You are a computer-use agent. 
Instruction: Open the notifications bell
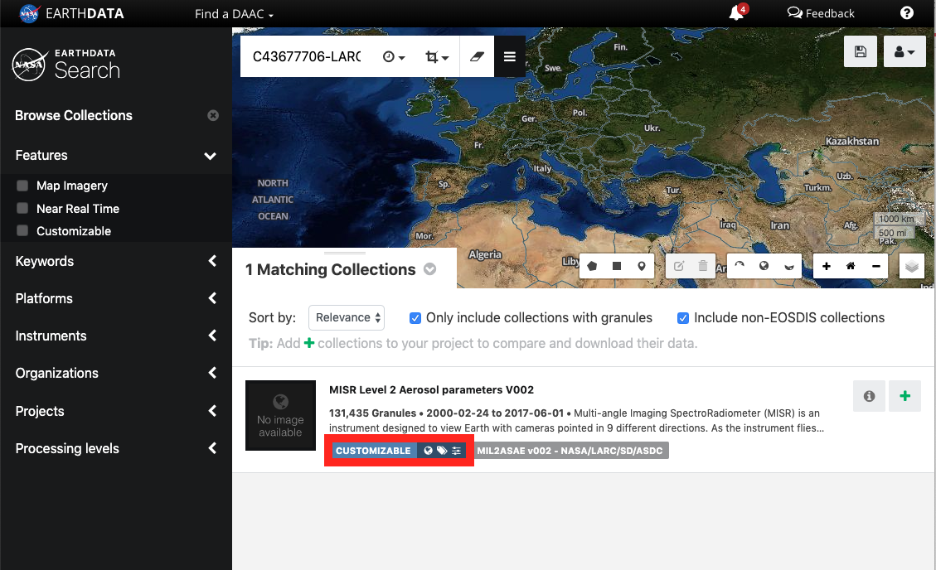tap(738, 12)
